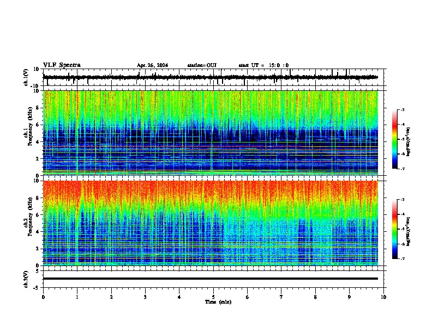Click the -5 tick on ch.3(V) axis
432x333 pixels.
coord(37,288)
